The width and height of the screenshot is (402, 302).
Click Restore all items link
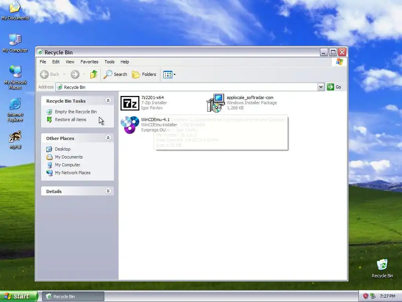pyautogui.click(x=71, y=120)
